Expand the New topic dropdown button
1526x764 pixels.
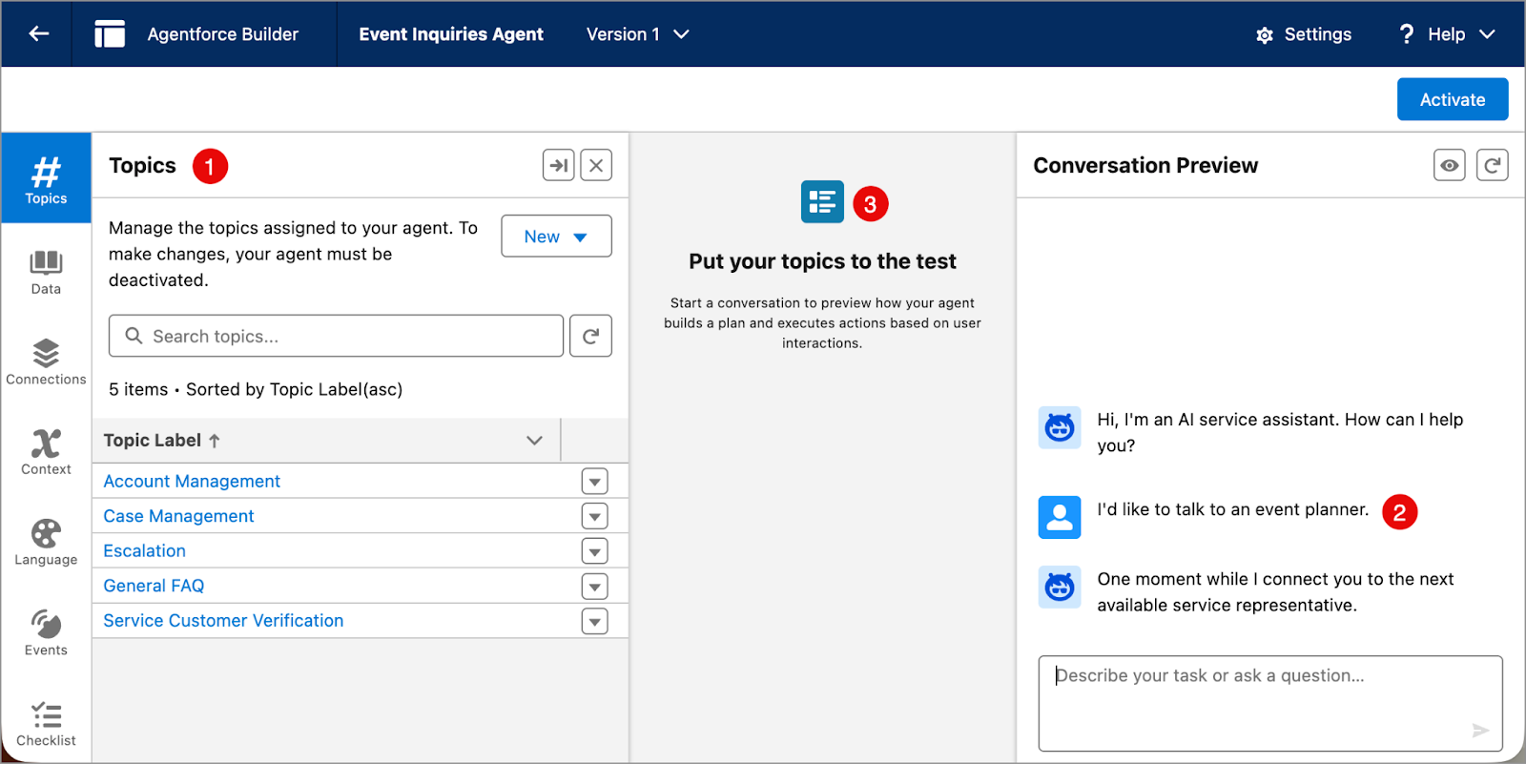tap(556, 237)
